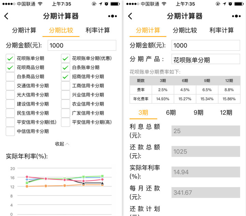Check 交通信用卡分期 checkbox
Image resolution: width=246 pixels, height=216 pixels.
(x=10, y=86)
